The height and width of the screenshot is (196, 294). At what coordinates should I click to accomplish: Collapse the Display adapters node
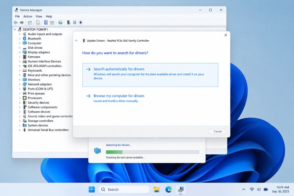pos(20,52)
